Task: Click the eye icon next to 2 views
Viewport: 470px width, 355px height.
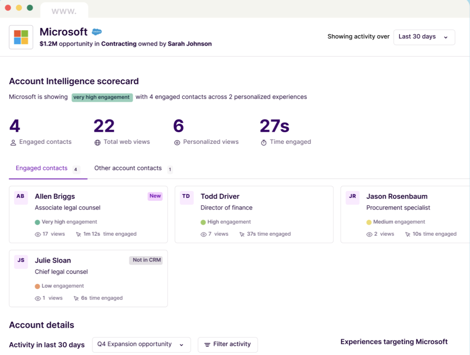Action: pyautogui.click(x=369, y=234)
